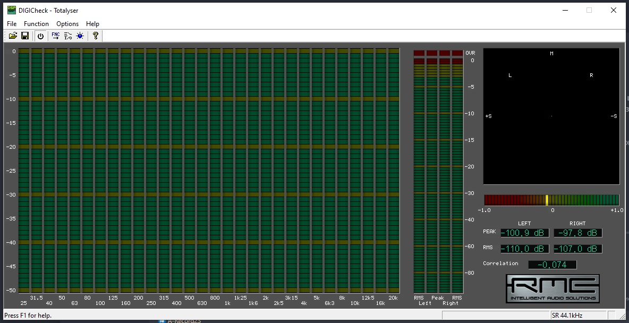The image size is (629, 323).
Task: Click the yellow question mark help icon
Action: 96,36
